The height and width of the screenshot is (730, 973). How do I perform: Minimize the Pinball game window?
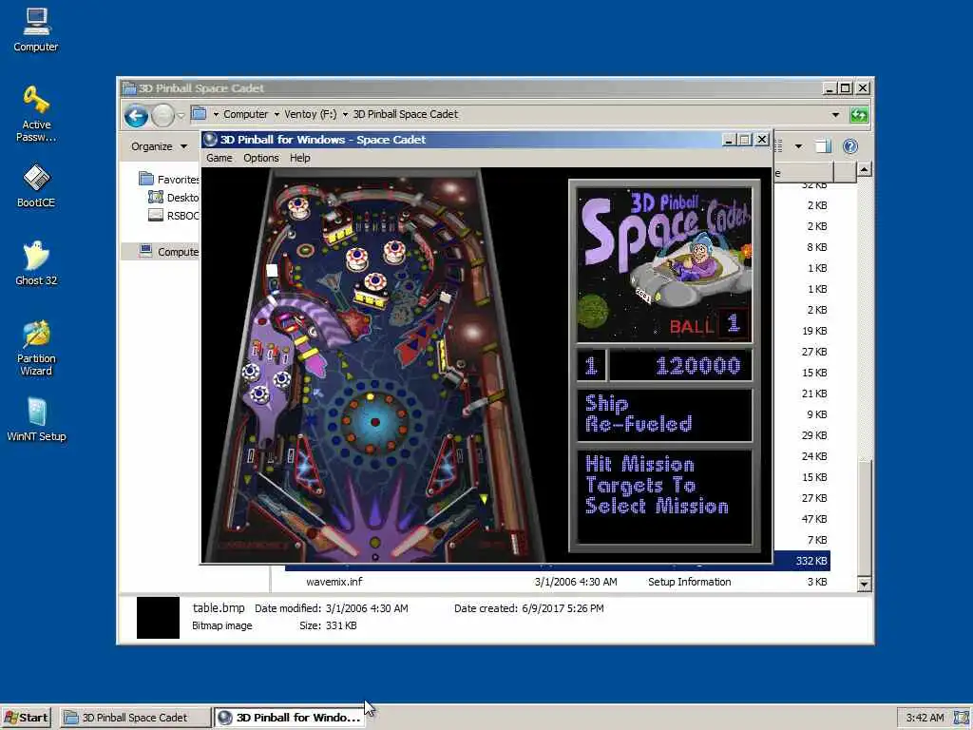tap(729, 140)
